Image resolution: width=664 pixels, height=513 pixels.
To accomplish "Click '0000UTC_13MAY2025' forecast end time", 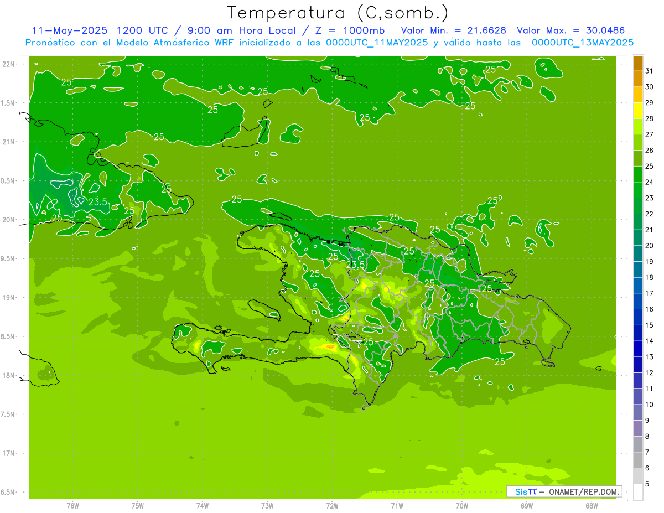I will pos(583,43).
